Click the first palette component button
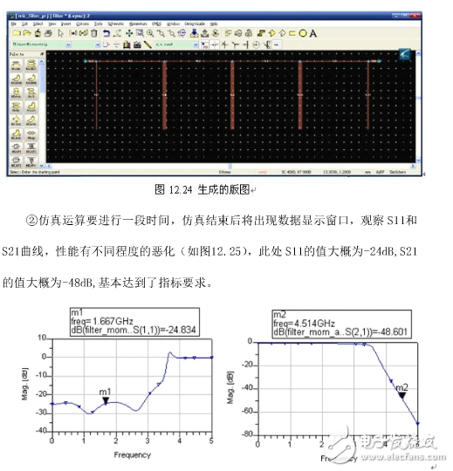 [17, 65]
